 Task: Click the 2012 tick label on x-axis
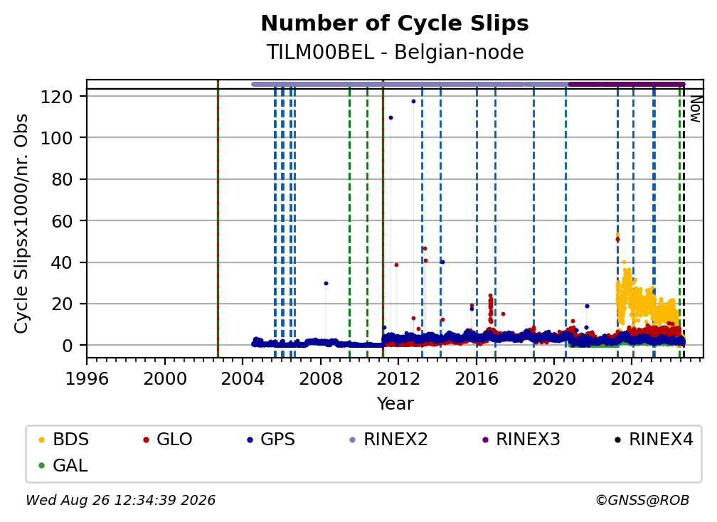click(398, 378)
